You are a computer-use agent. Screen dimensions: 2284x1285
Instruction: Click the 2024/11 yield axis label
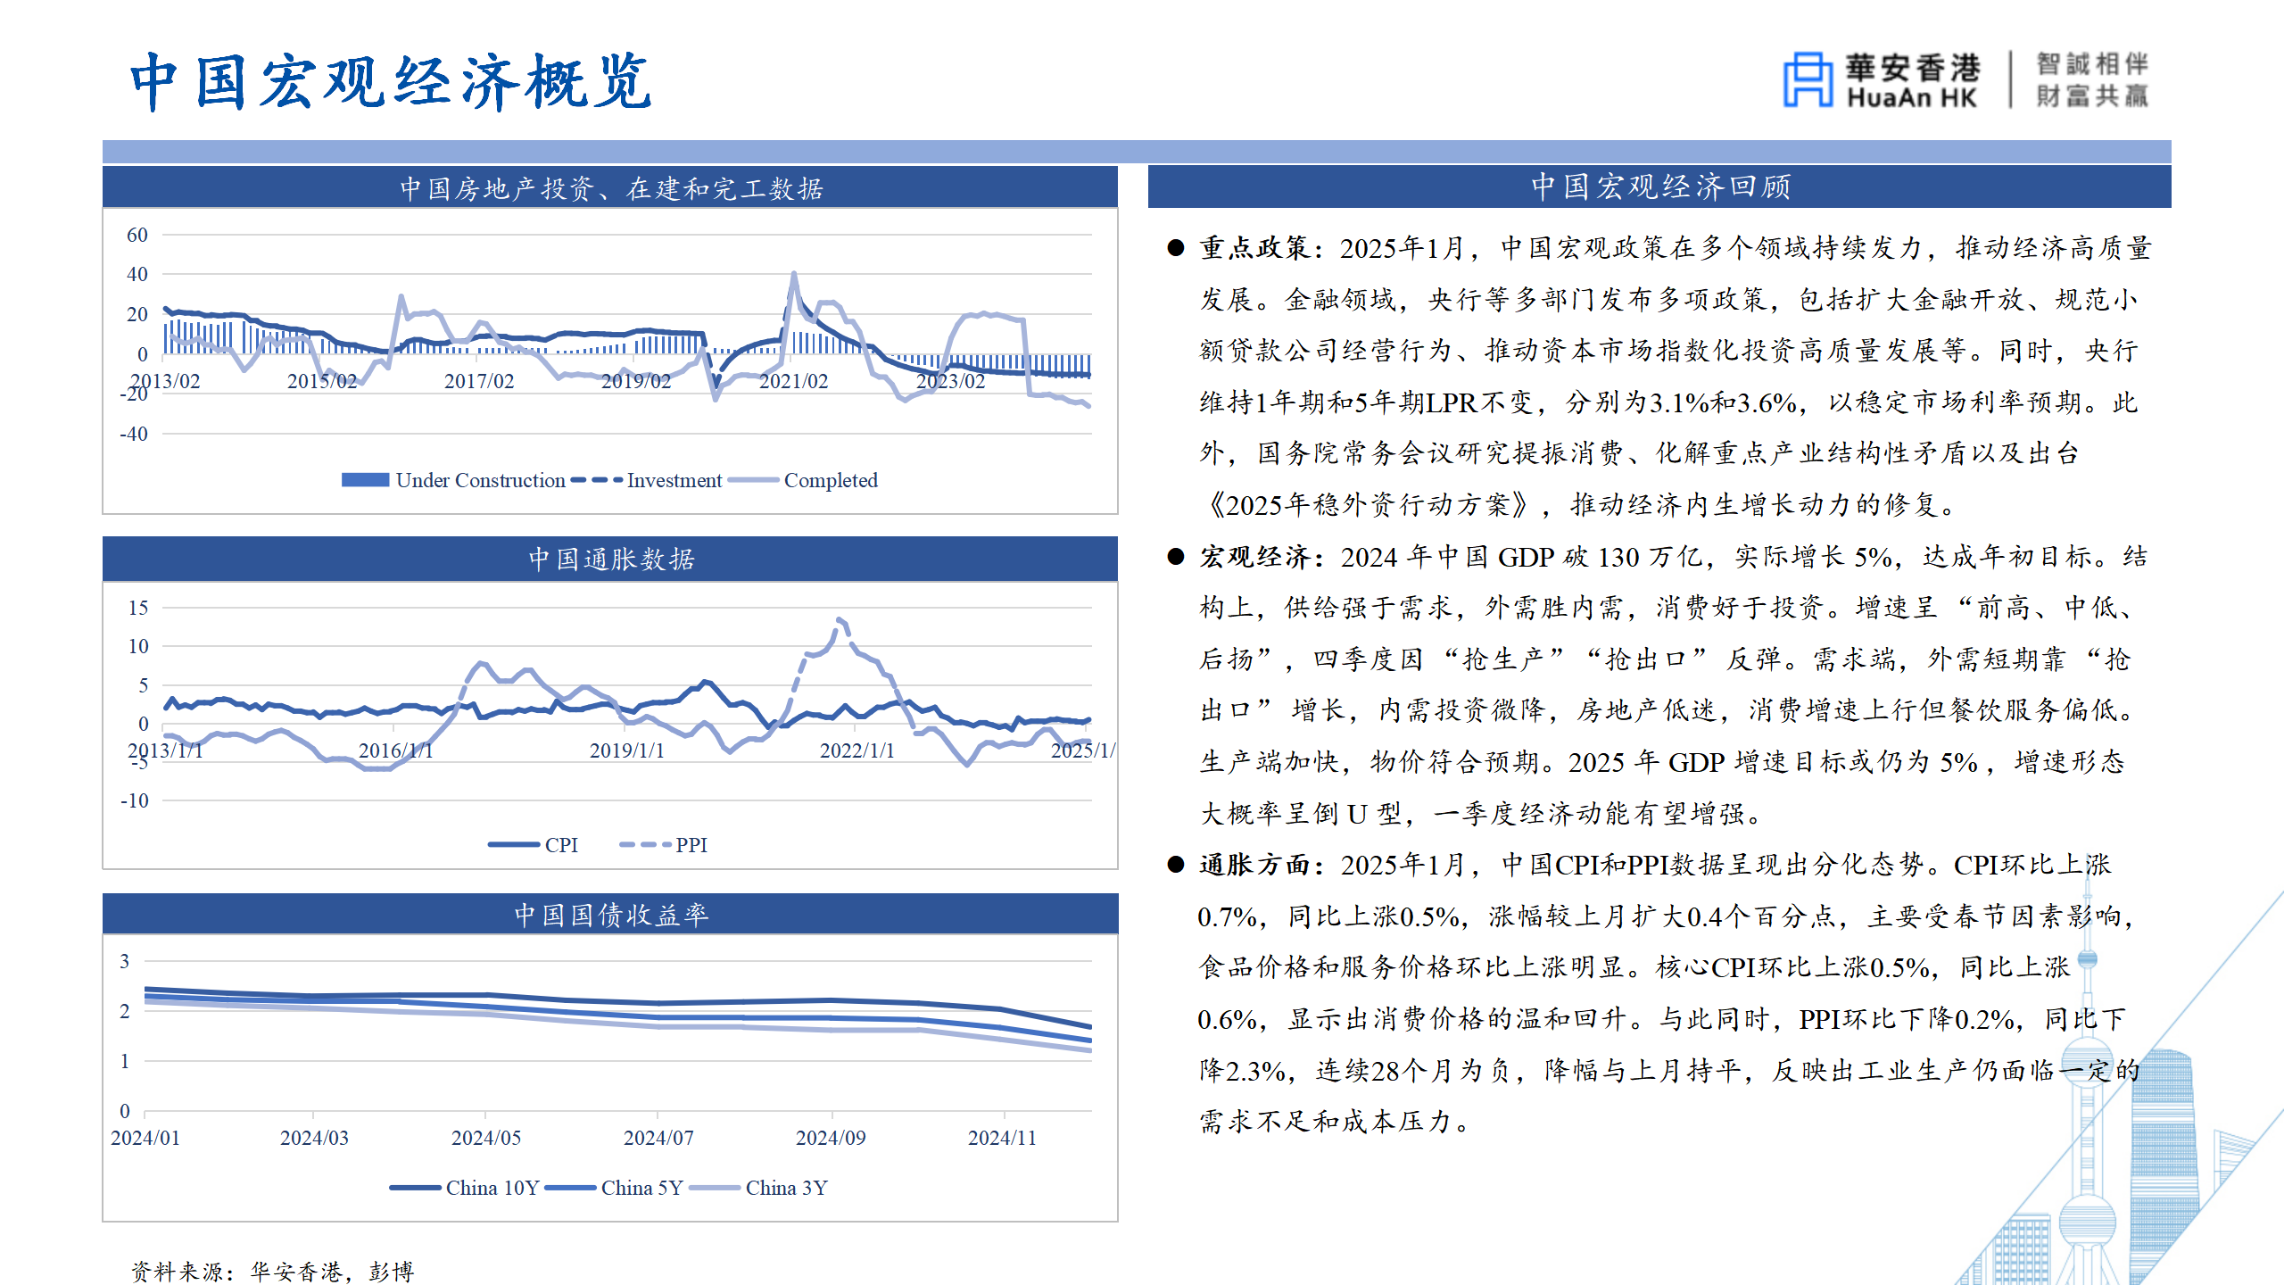click(x=1002, y=1138)
